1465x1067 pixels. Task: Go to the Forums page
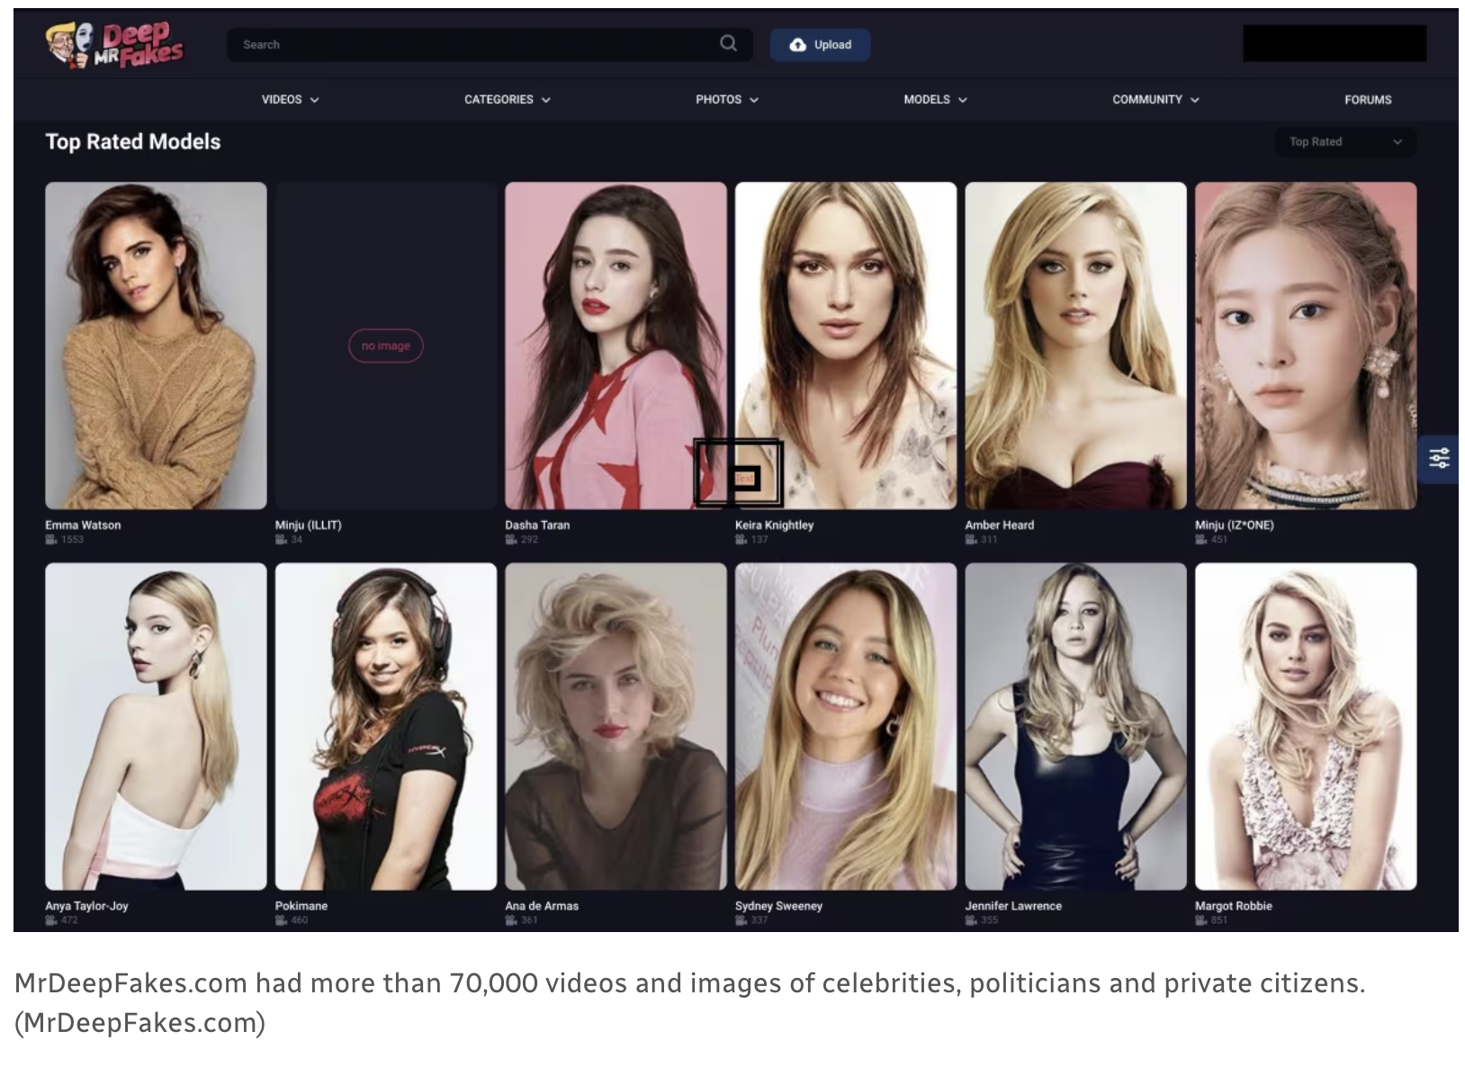(1368, 100)
